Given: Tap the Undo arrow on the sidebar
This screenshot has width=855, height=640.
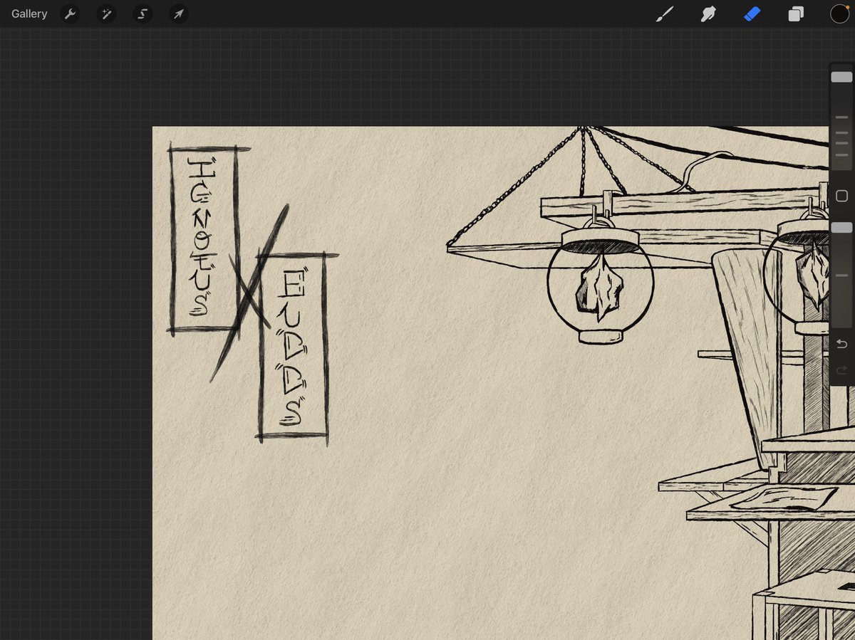Looking at the screenshot, I should pos(841,343).
